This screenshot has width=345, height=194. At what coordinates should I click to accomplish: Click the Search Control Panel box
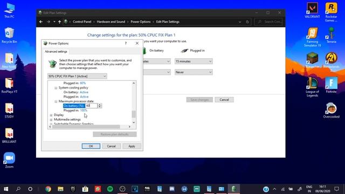pyautogui.click(x=268, y=22)
